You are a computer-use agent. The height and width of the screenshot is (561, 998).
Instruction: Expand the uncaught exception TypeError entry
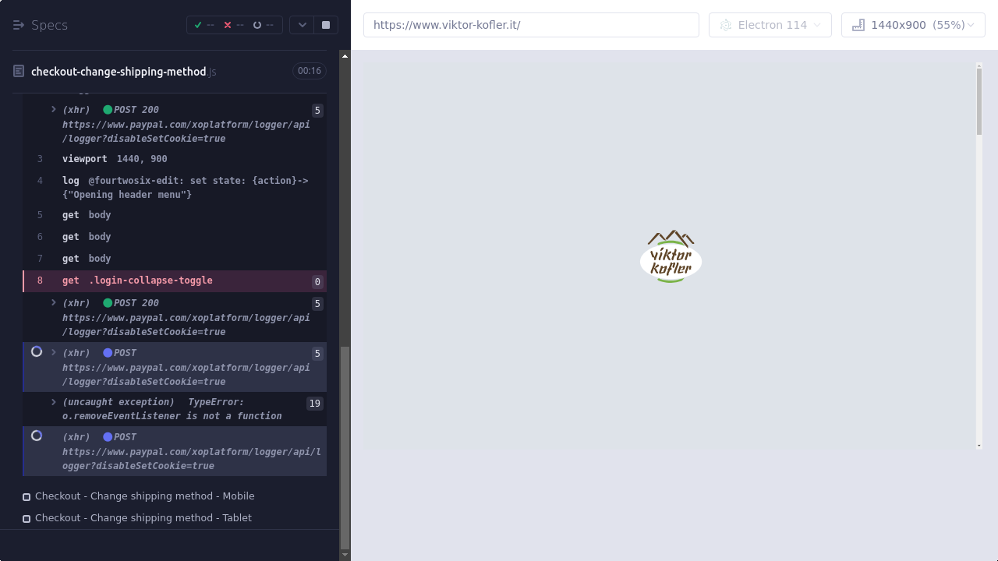point(54,402)
